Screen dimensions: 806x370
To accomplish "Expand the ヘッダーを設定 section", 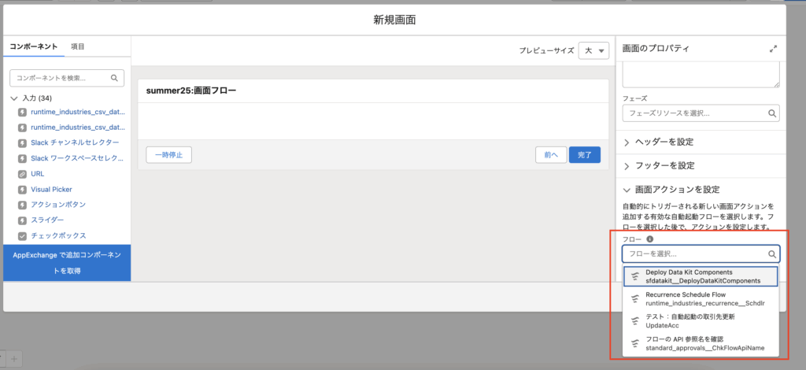I will pos(627,142).
